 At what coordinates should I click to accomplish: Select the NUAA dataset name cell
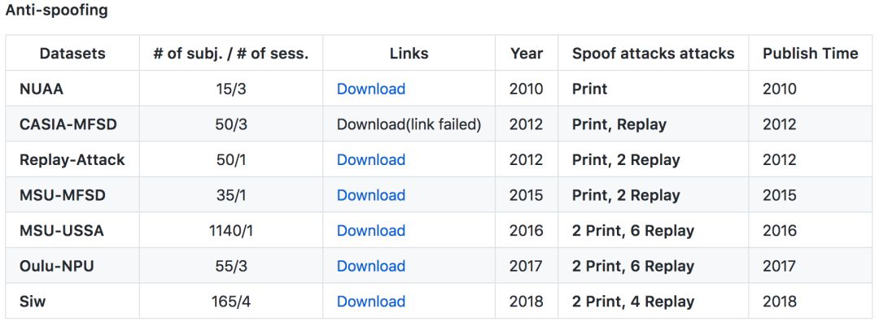tap(42, 89)
